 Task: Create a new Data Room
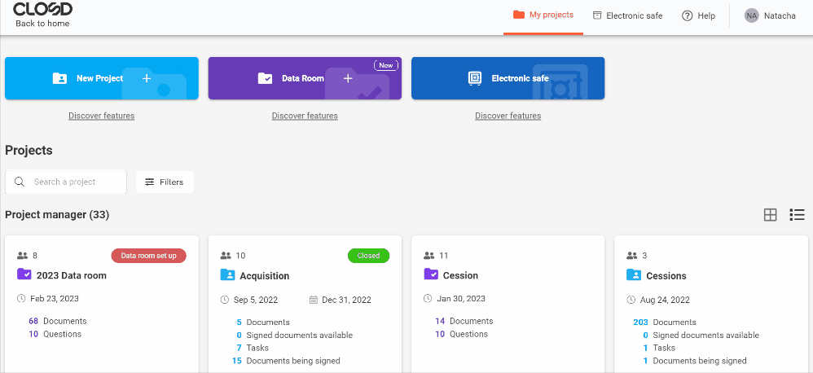[305, 78]
